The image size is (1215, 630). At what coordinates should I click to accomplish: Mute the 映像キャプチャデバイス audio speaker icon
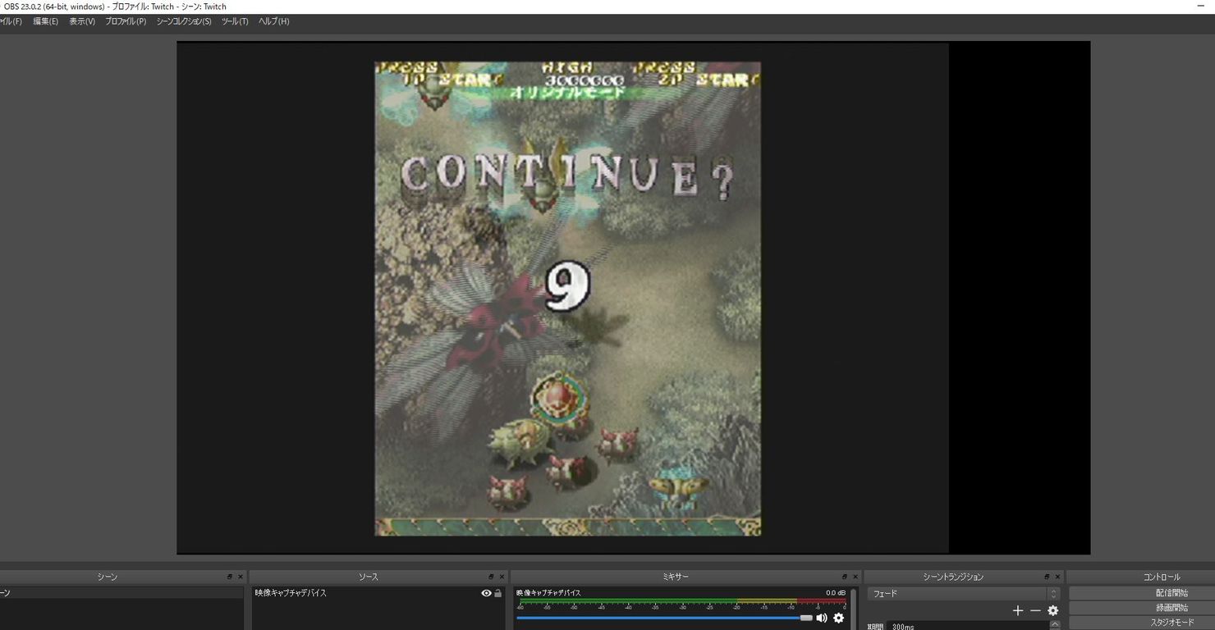[x=821, y=618]
